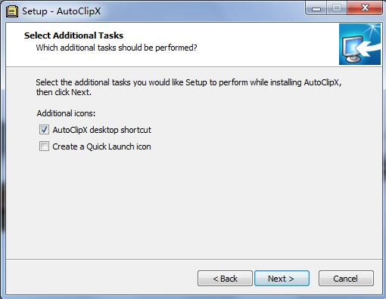The image size is (386, 299).
Task: Click the grayed-out maximize button
Action: pyautogui.click(x=337, y=8)
